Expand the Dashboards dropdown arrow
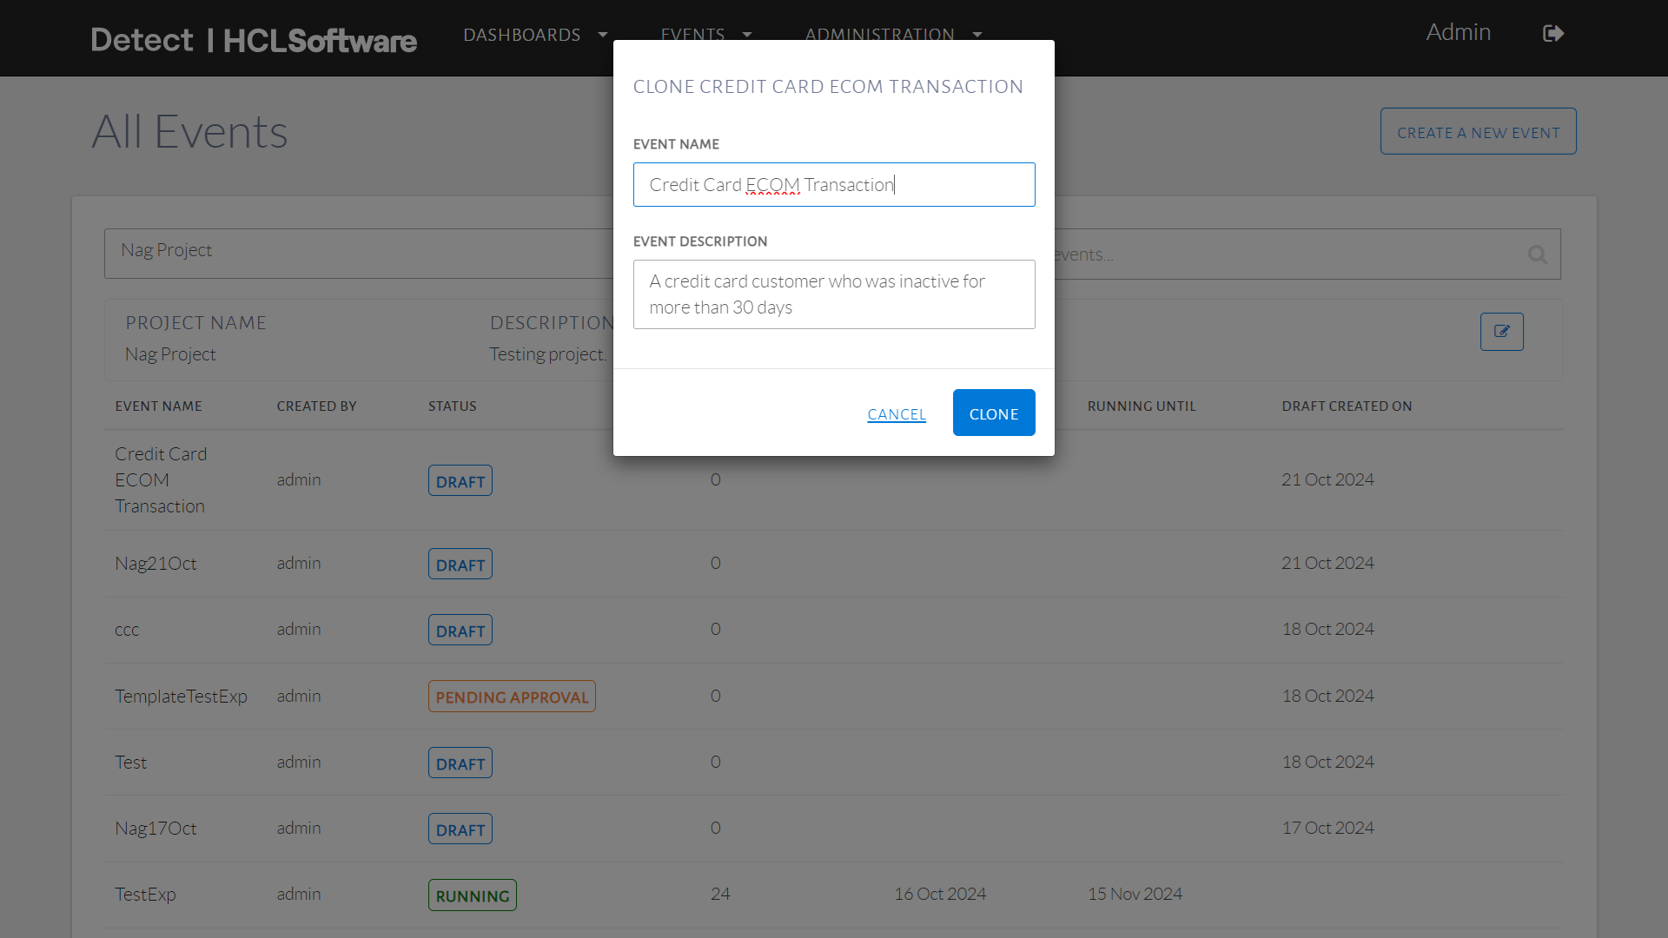The height and width of the screenshot is (938, 1668). pyautogui.click(x=602, y=35)
